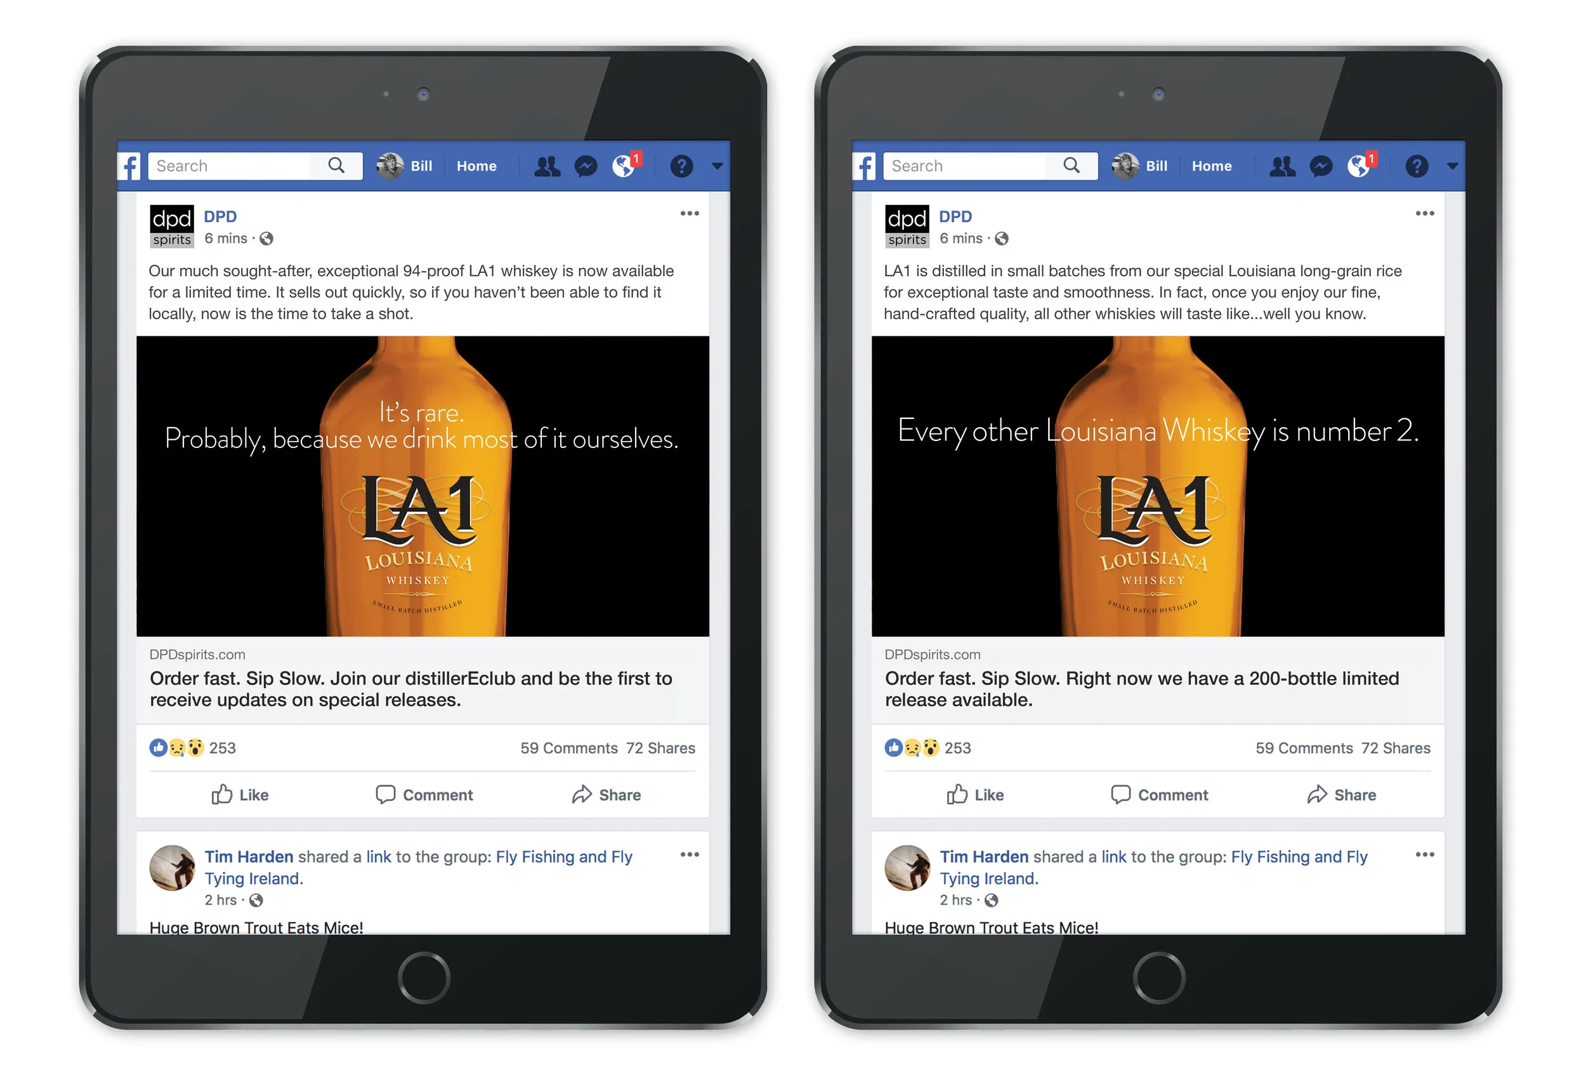Screen dimensions: 1586x1091
Task: Open Tim Harden post options right tablet
Action: click(x=1425, y=855)
